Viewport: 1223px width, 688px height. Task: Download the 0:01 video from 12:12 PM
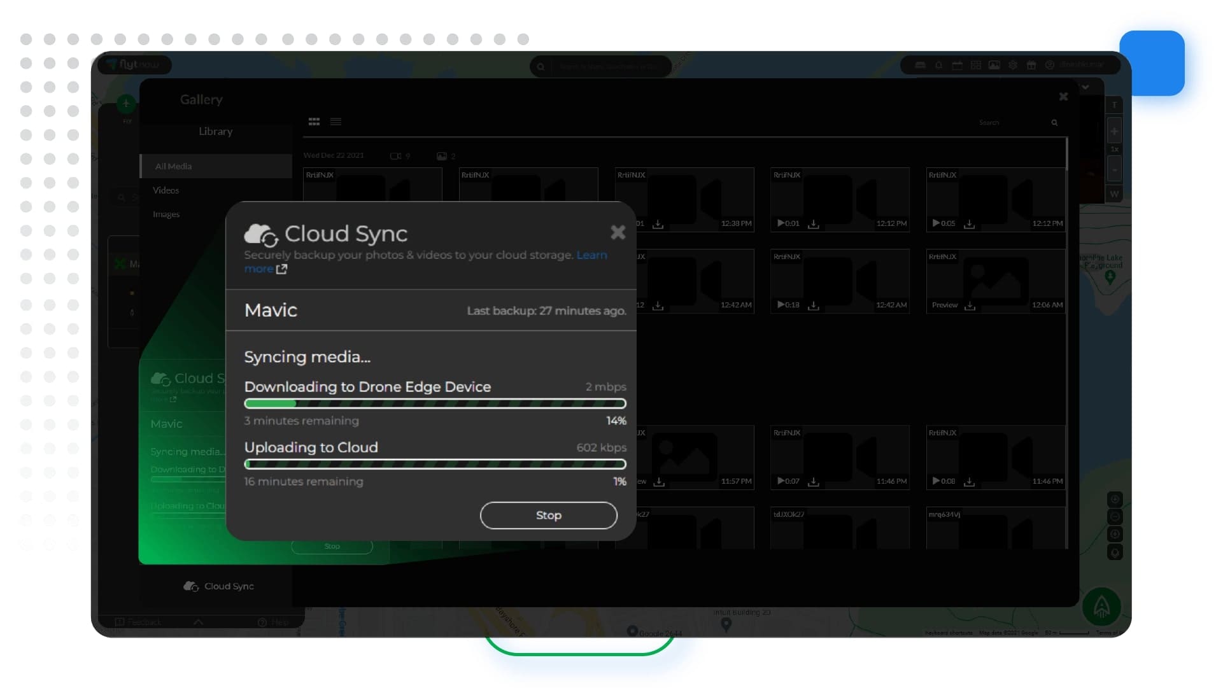tap(814, 224)
